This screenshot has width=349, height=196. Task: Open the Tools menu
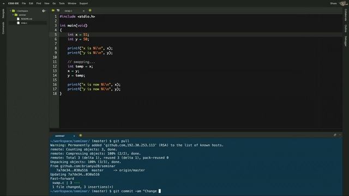62,3
